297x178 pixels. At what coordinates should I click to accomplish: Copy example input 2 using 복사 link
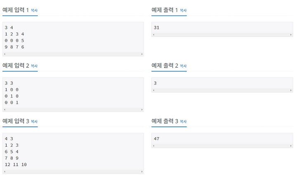[x=34, y=66]
